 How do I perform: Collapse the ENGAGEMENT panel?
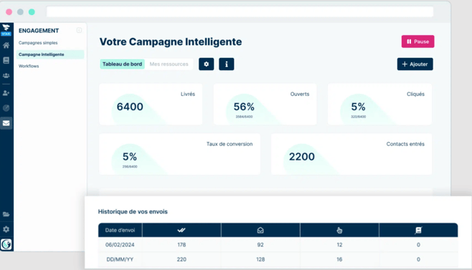[79, 30]
